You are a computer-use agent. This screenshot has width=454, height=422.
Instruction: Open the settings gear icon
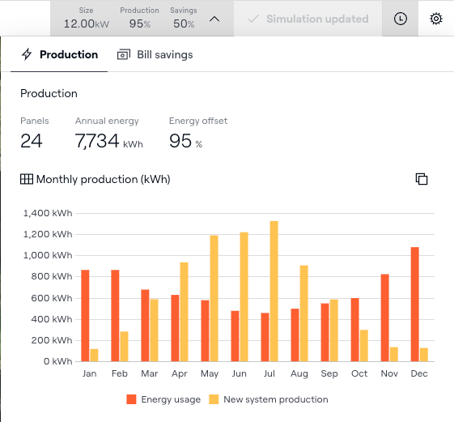pyautogui.click(x=435, y=19)
